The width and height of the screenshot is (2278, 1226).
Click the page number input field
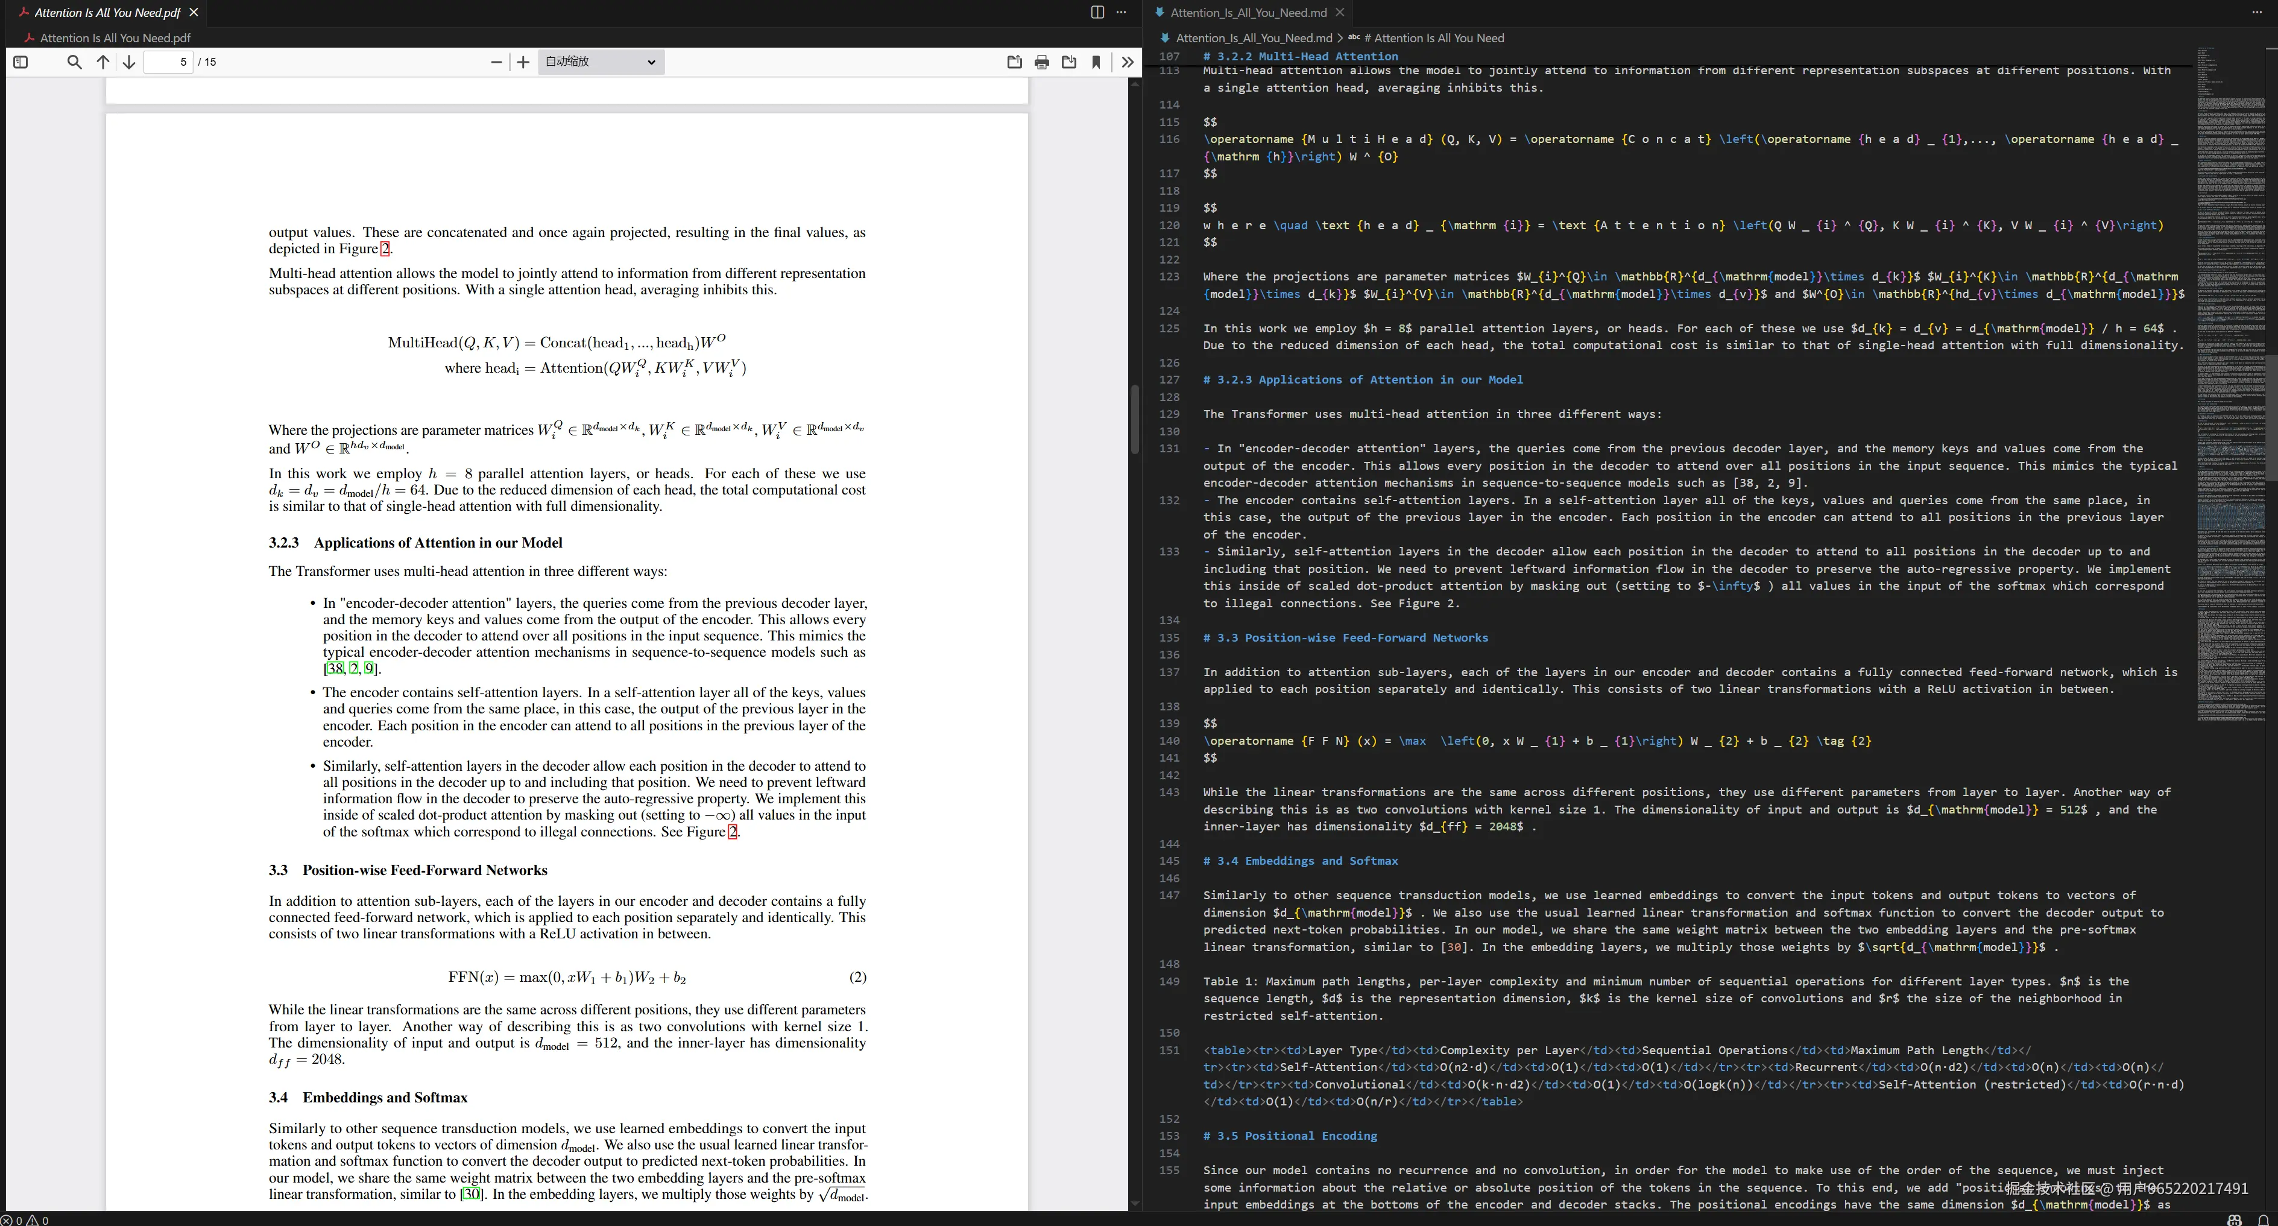tap(168, 62)
